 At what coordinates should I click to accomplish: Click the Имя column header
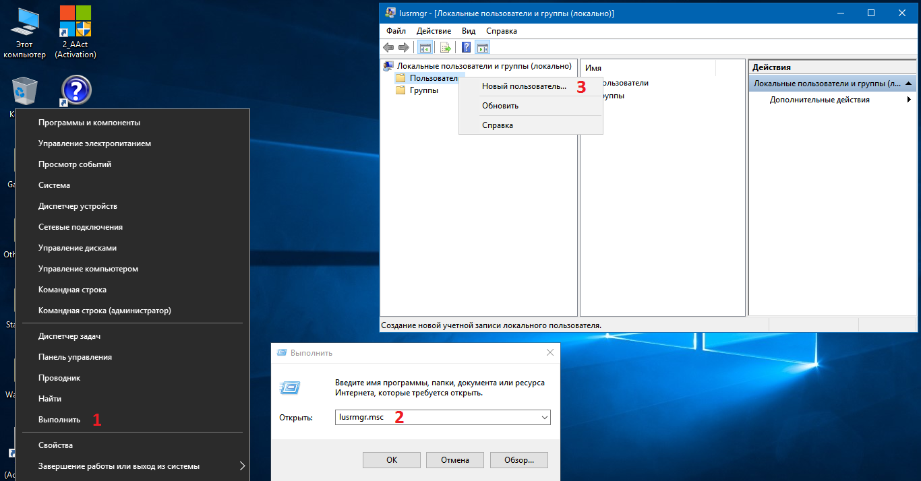pos(647,68)
